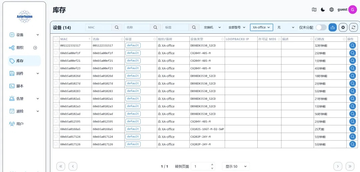Click the MAC search magnifier icon

pyautogui.click(x=117, y=27)
